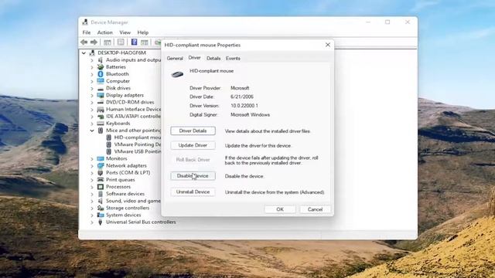Click the Uninstall Device button
495x278 pixels.
click(x=193, y=192)
